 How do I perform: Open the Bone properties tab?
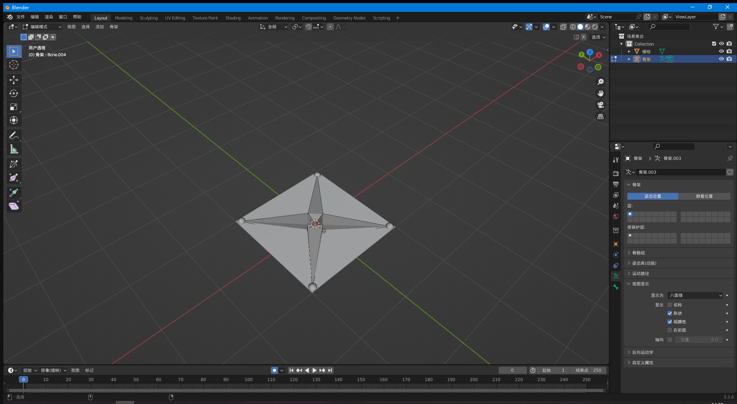[615, 287]
